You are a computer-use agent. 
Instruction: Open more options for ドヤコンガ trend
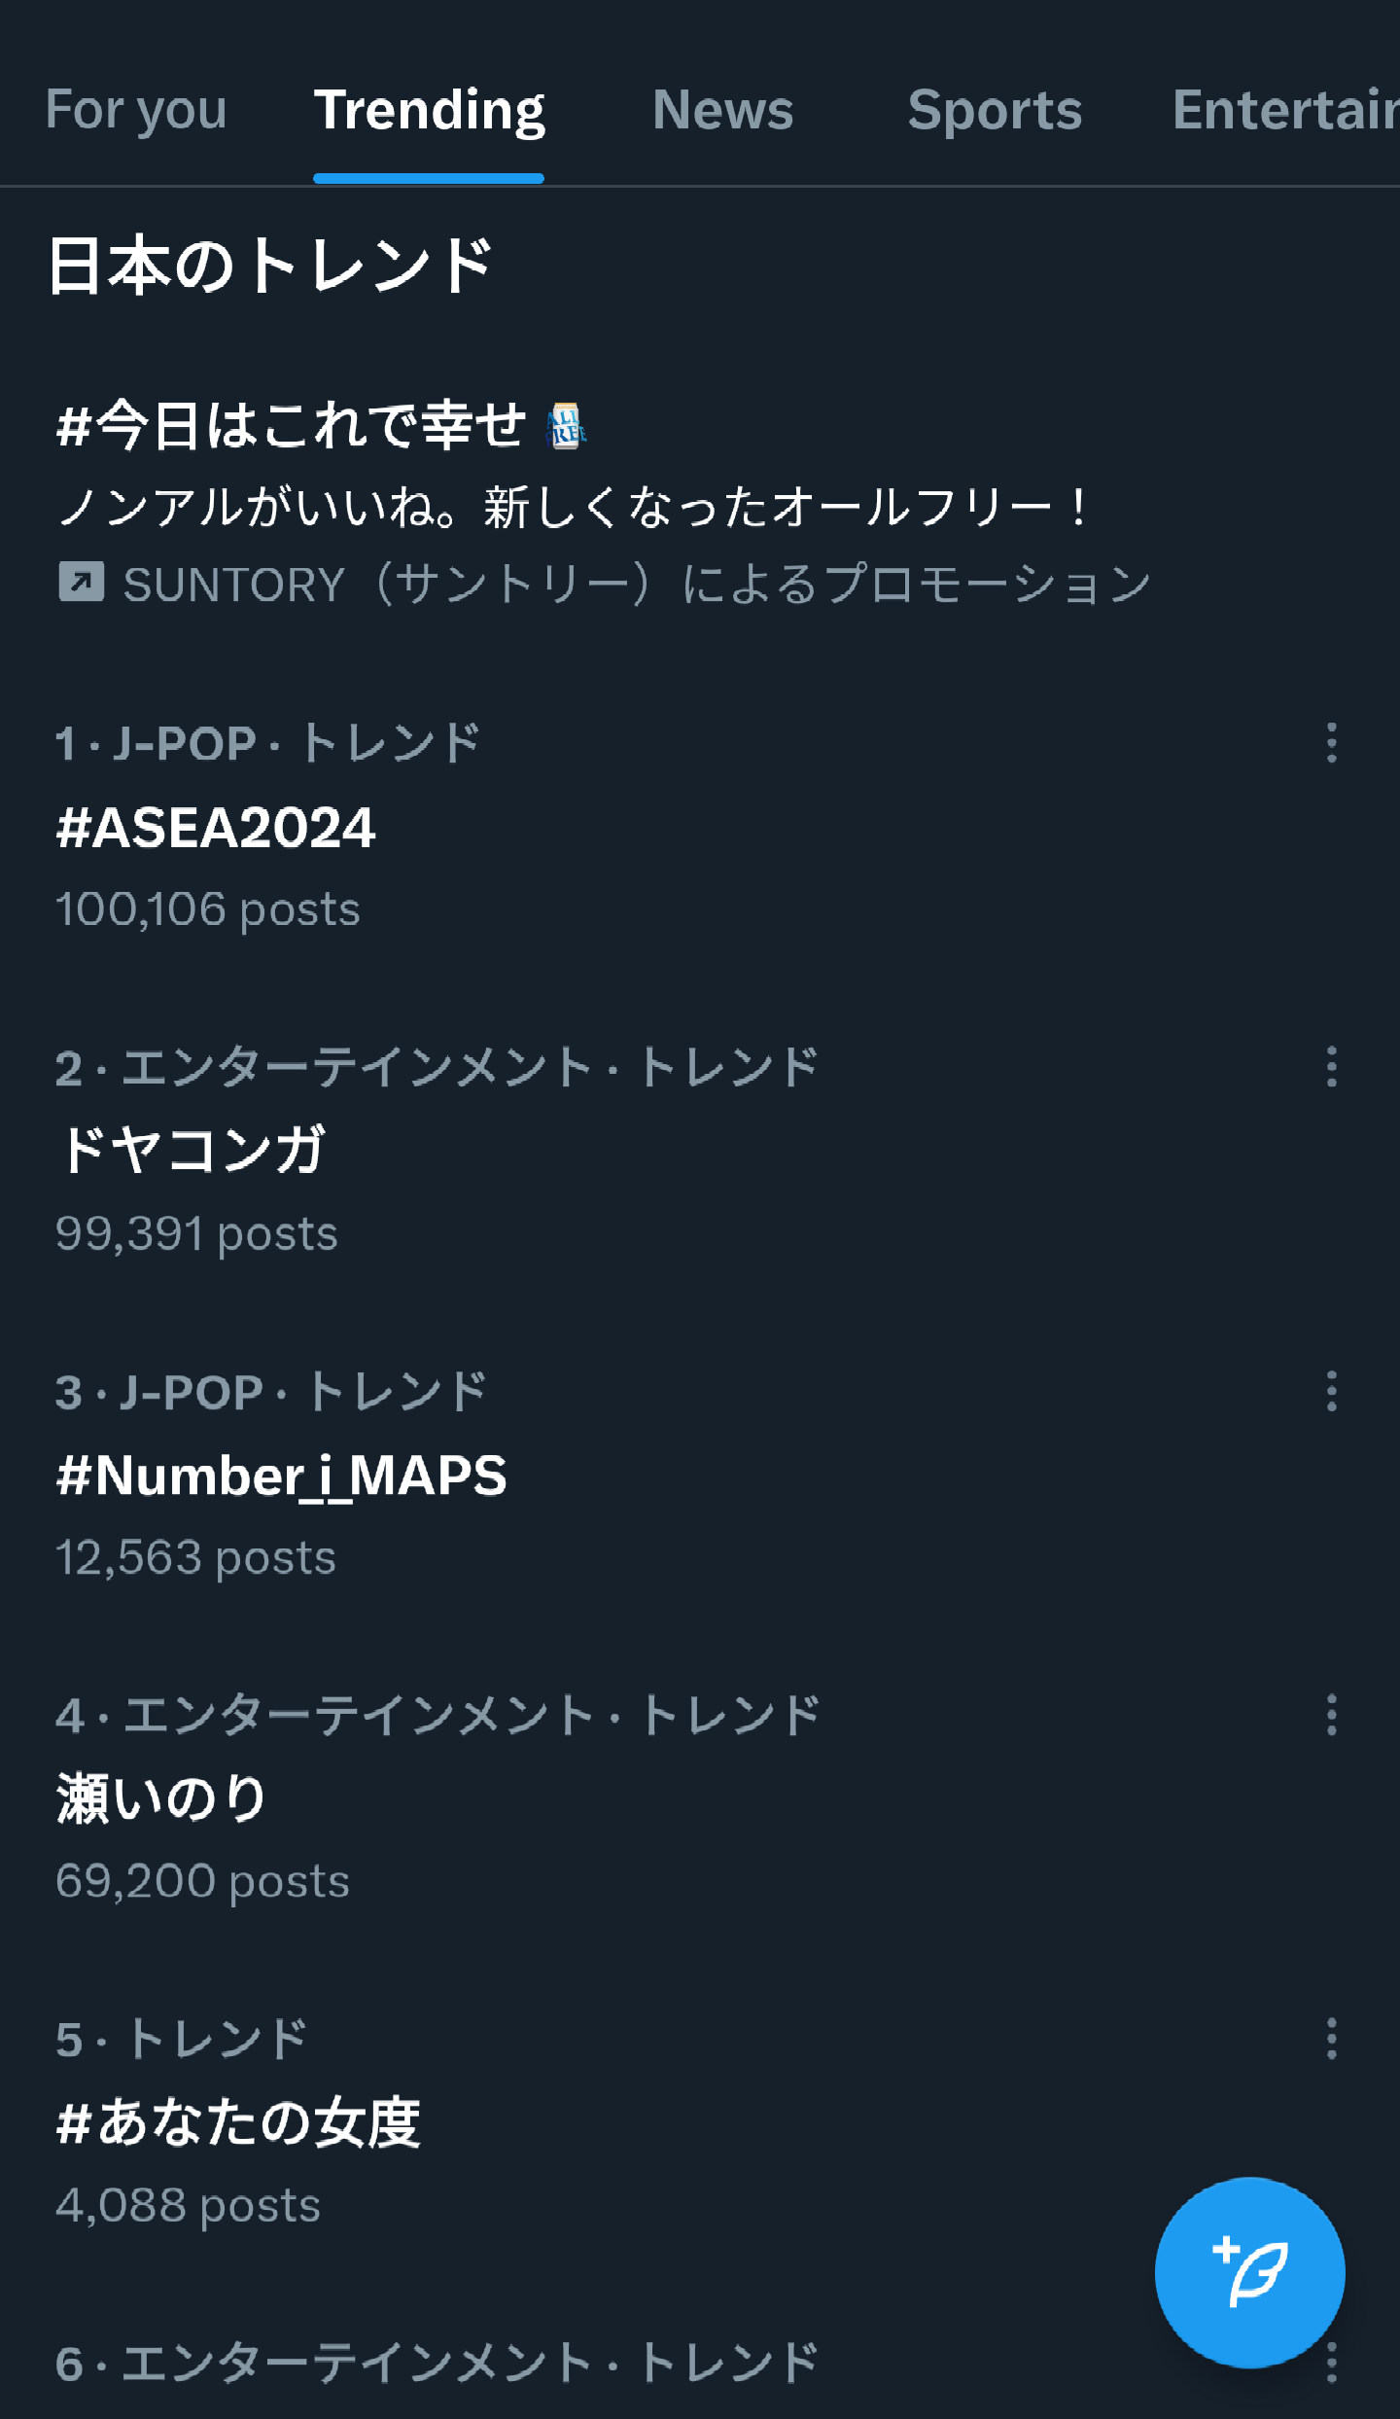click(x=1331, y=1067)
